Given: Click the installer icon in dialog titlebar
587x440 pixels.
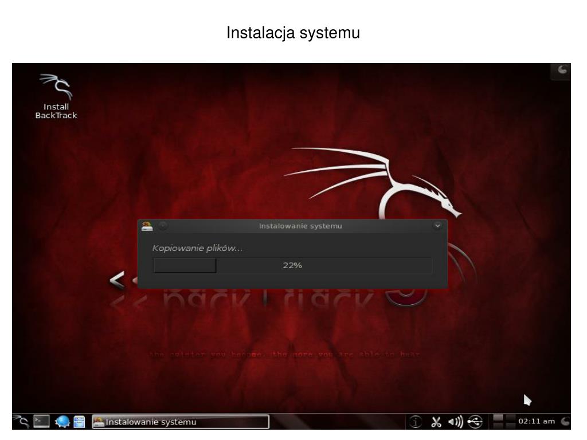Looking at the screenshot, I should point(147,226).
